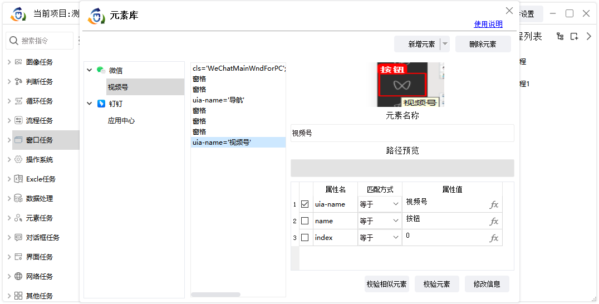Click the 流程任务 icon

[18, 120]
